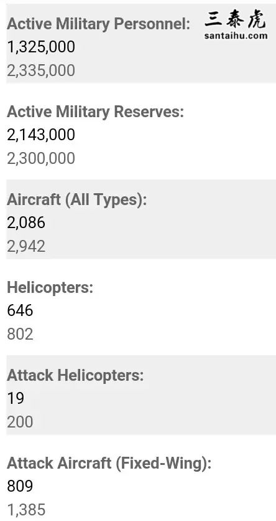
Task: Select the Attack Helicopters heading
Action: pos(75,375)
